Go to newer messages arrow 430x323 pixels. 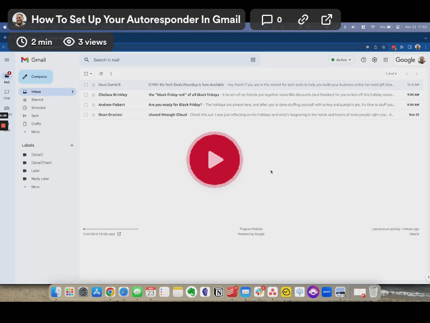(406, 74)
